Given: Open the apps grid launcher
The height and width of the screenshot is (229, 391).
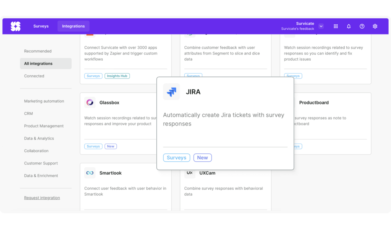Looking at the screenshot, I should [x=335, y=26].
